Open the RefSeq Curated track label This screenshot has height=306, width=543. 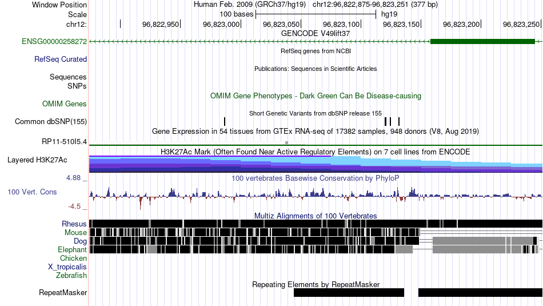click(61, 59)
